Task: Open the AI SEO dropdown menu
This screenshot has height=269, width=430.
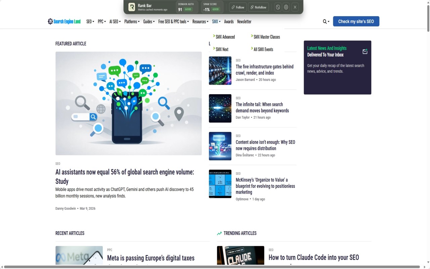Action: 115,22
